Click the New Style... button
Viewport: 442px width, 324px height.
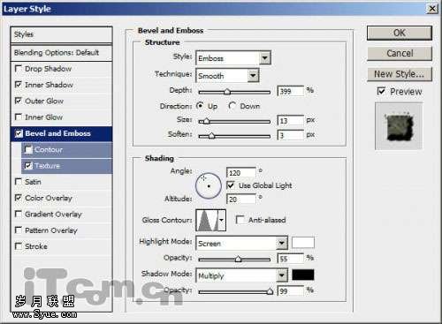[400, 74]
